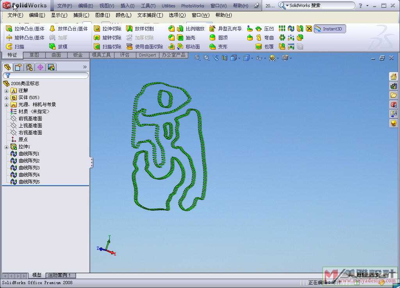400x288 pixels.
Task: Switch to the 钣金 sheet metal tab
Action: pos(78,55)
